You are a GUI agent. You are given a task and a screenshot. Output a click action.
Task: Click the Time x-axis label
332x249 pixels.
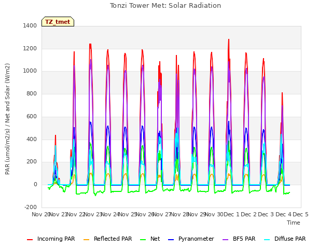pyautogui.click(x=294, y=223)
